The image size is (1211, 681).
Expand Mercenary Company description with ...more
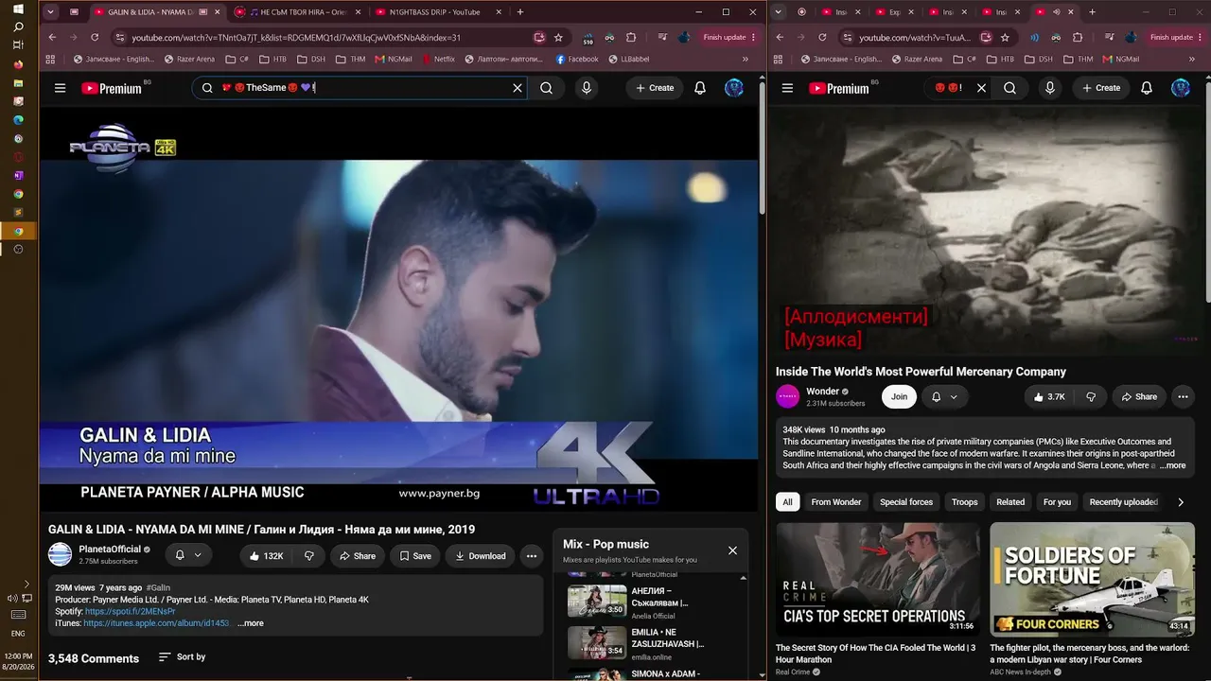[x=1171, y=465]
